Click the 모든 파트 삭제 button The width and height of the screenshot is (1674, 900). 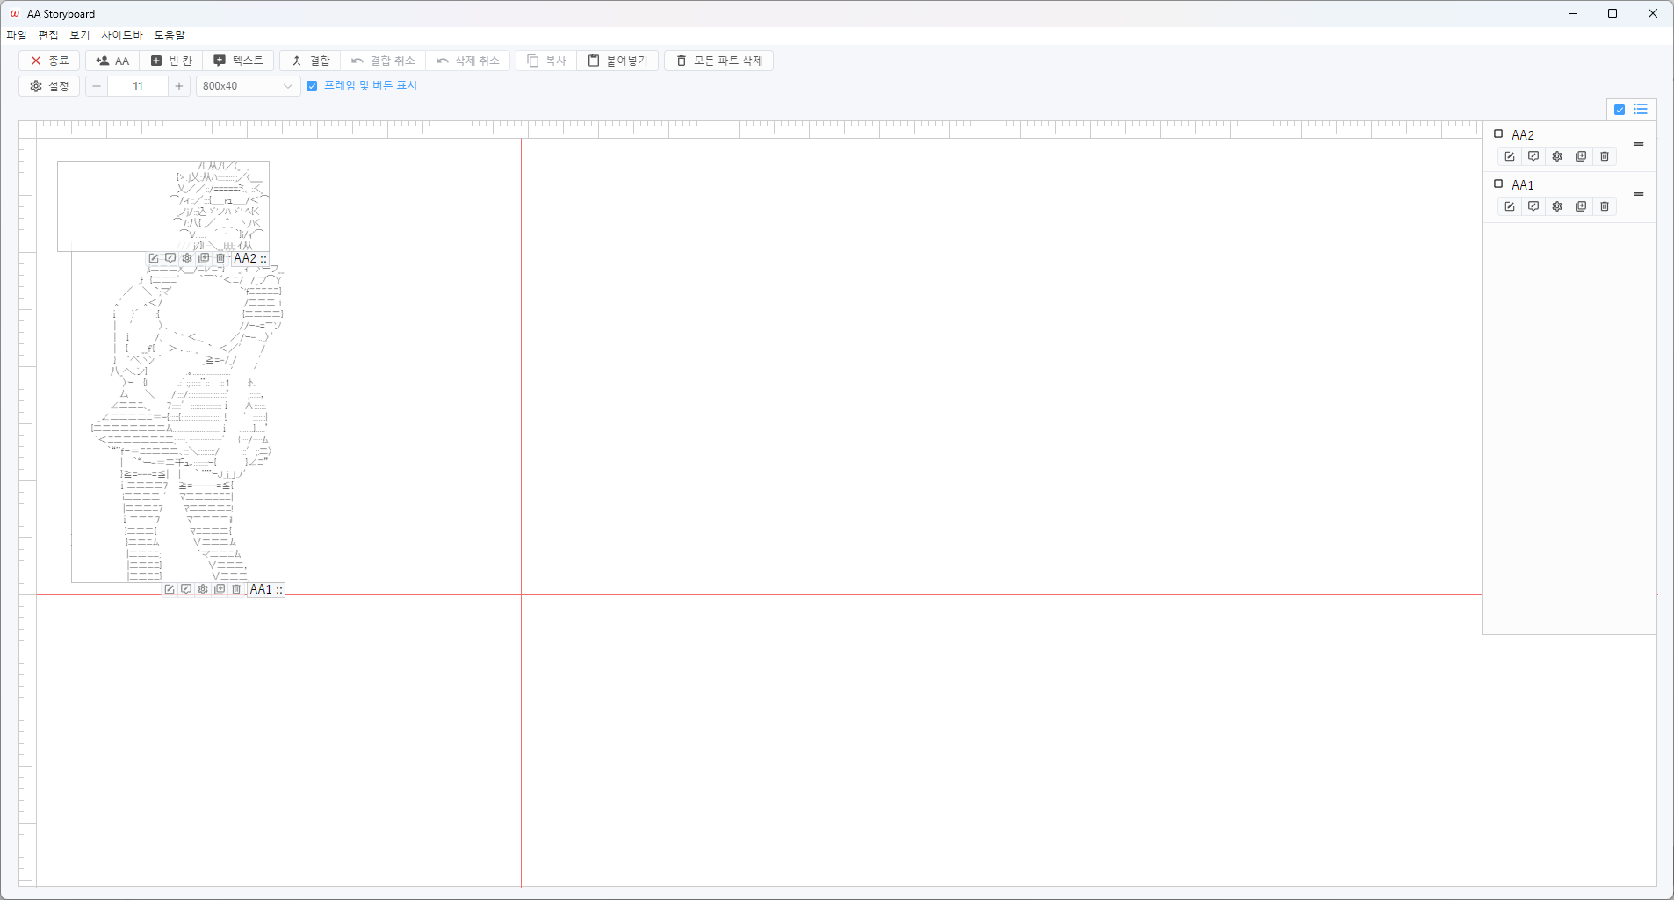click(718, 61)
